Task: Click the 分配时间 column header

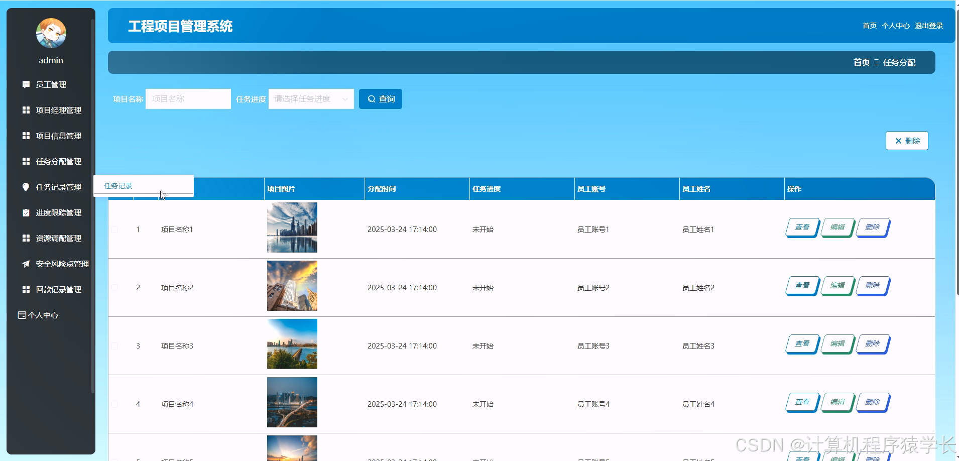Action: [x=417, y=189]
